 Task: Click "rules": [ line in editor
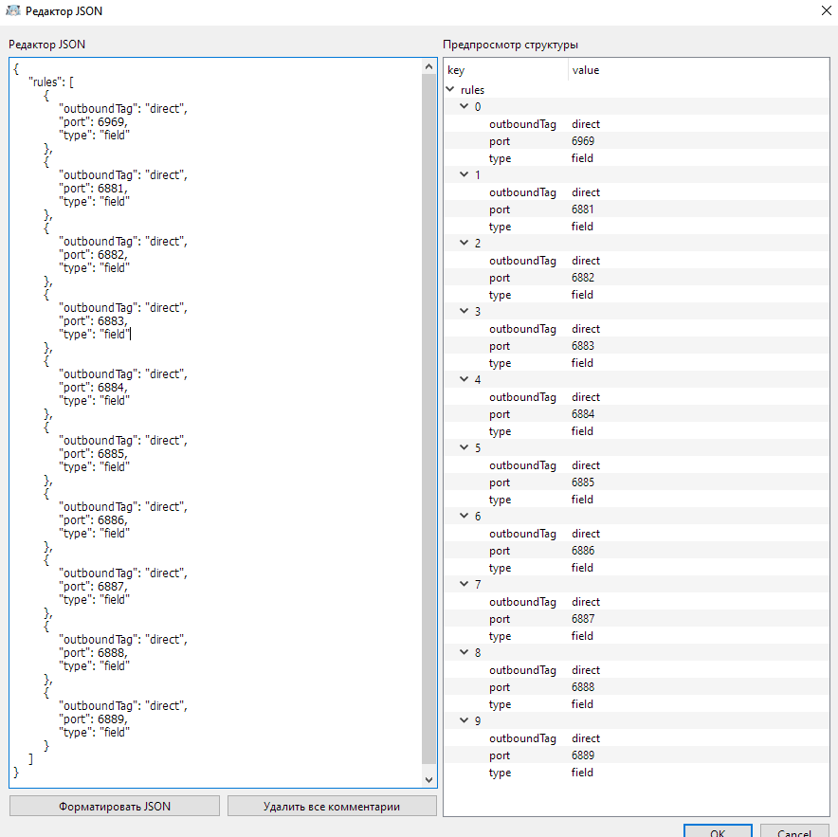51,82
